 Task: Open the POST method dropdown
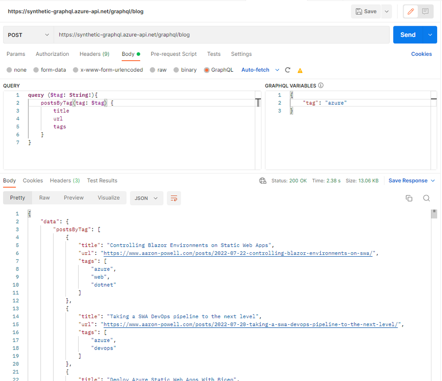[x=28, y=35]
